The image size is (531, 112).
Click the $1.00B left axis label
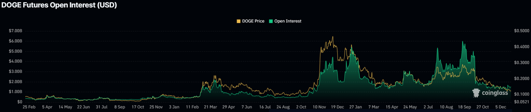pos(15,92)
